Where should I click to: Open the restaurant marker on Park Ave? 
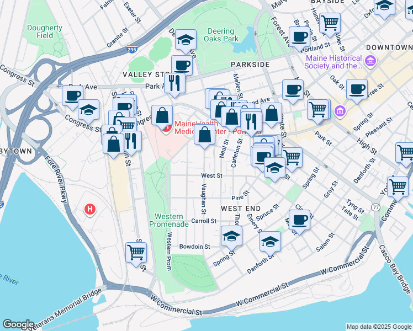click(174, 86)
